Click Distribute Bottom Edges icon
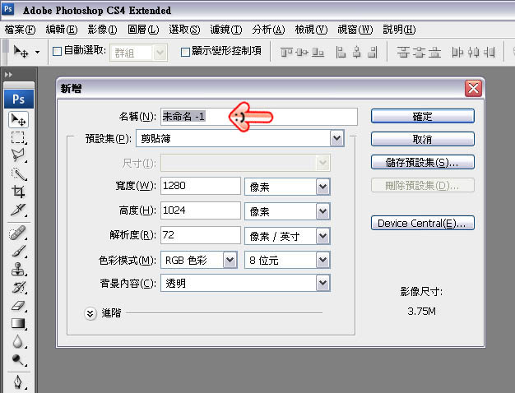Screen dimensions: 515x393 pyautogui.click(x=434, y=52)
